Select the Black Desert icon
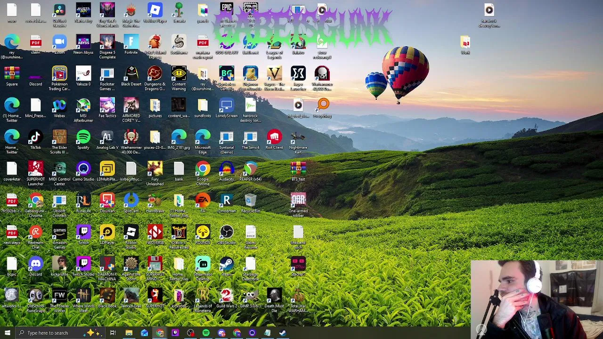 click(x=131, y=76)
